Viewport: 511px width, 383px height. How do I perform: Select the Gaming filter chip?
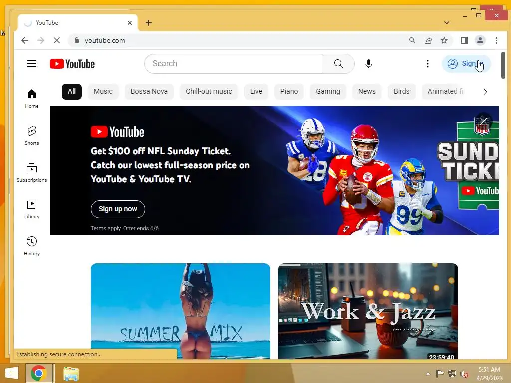[328, 92]
